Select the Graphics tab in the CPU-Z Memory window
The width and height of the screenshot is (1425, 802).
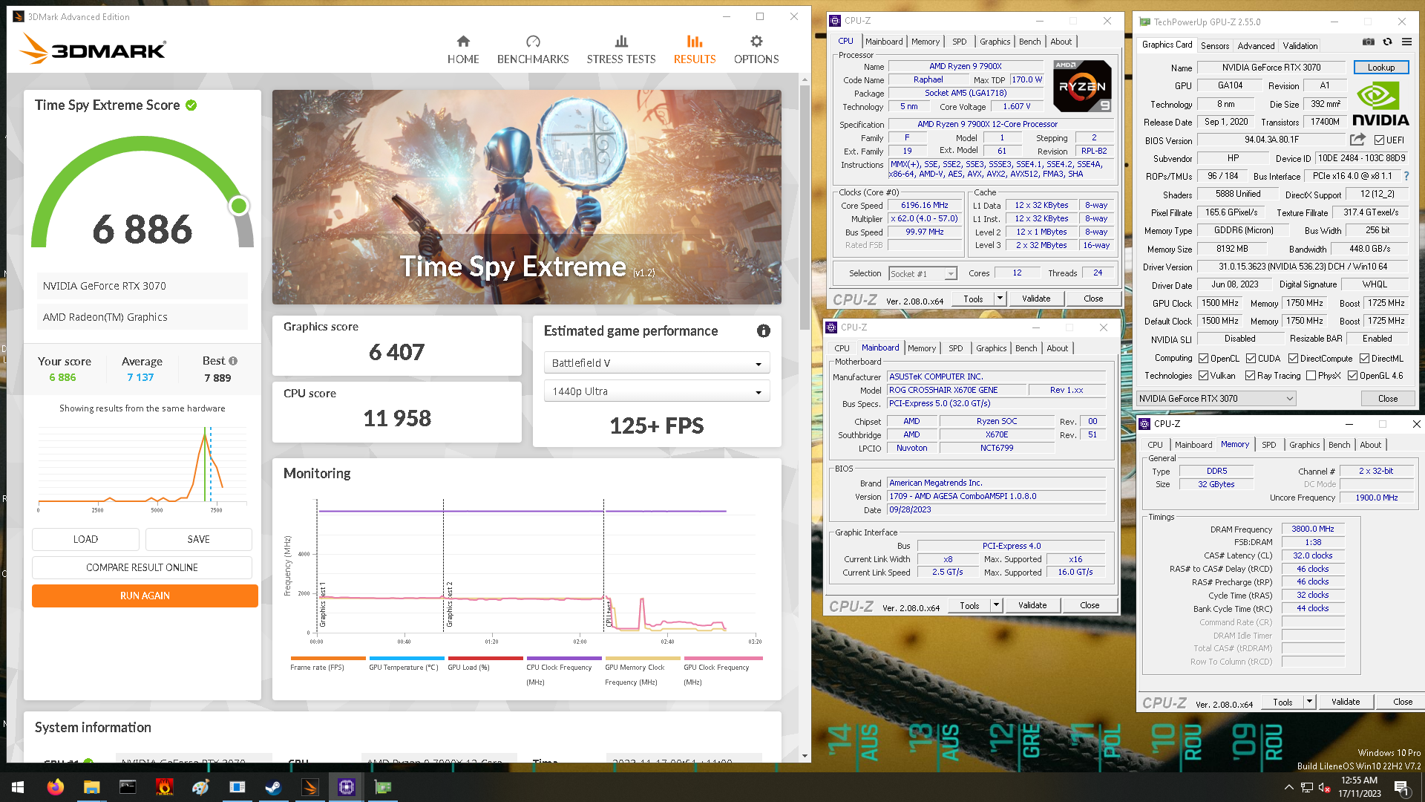point(1305,445)
